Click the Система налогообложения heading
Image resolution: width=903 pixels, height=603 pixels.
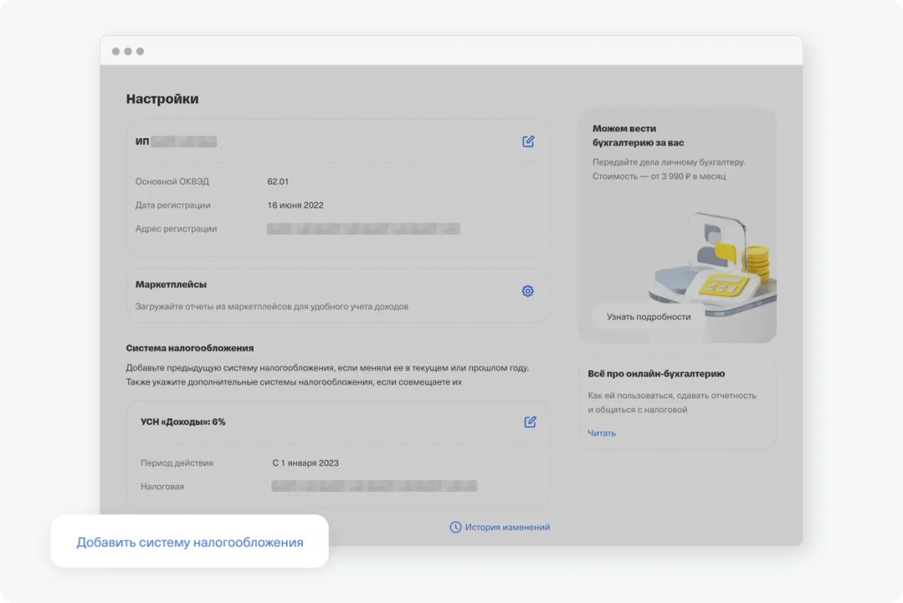click(x=190, y=348)
